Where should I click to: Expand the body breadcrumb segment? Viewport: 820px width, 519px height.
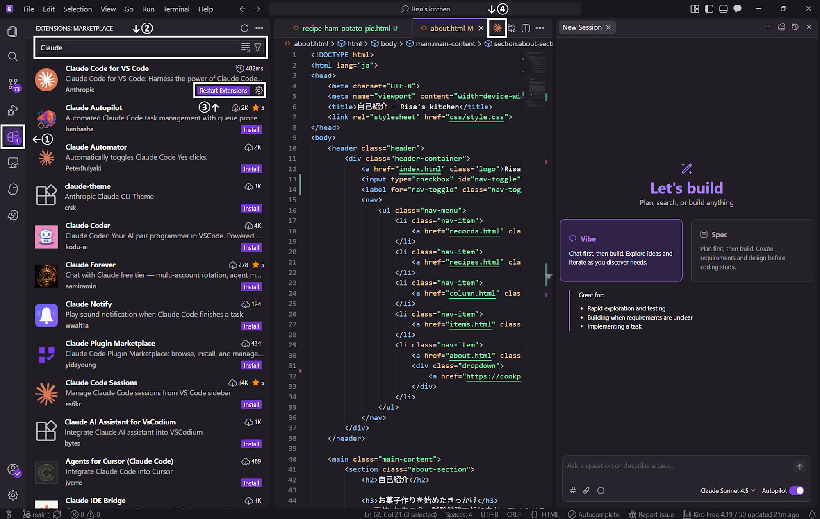click(388, 43)
